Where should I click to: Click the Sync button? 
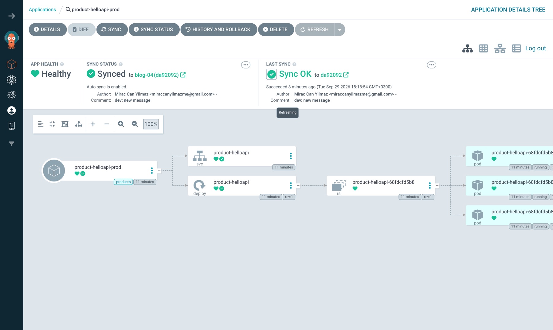(112, 30)
